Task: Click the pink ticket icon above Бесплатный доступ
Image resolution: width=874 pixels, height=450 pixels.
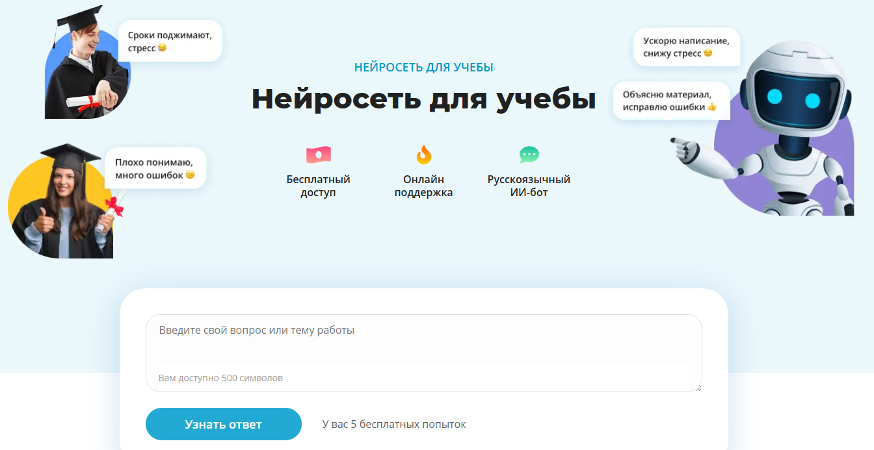Action: coord(318,155)
